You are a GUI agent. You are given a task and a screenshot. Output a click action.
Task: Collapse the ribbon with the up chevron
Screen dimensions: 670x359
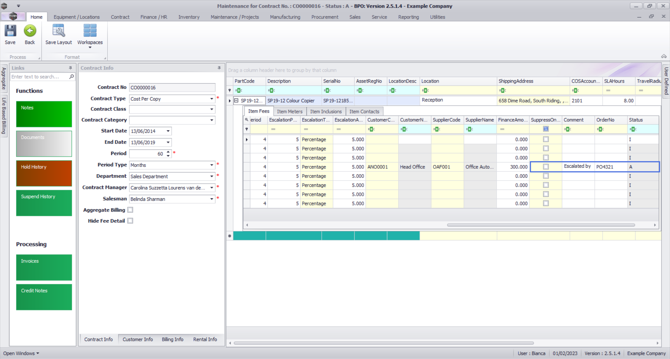[663, 56]
